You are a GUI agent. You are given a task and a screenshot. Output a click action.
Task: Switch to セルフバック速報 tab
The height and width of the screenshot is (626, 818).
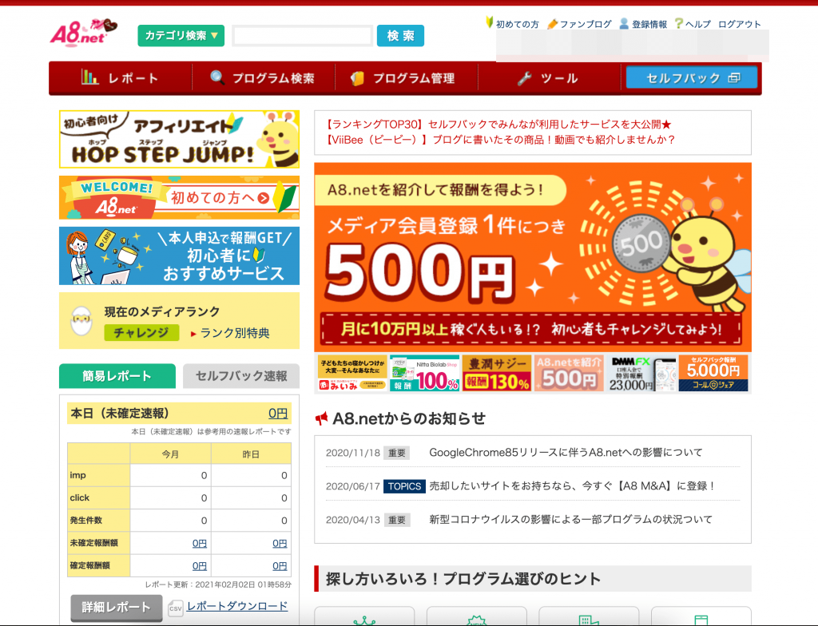[x=240, y=376]
